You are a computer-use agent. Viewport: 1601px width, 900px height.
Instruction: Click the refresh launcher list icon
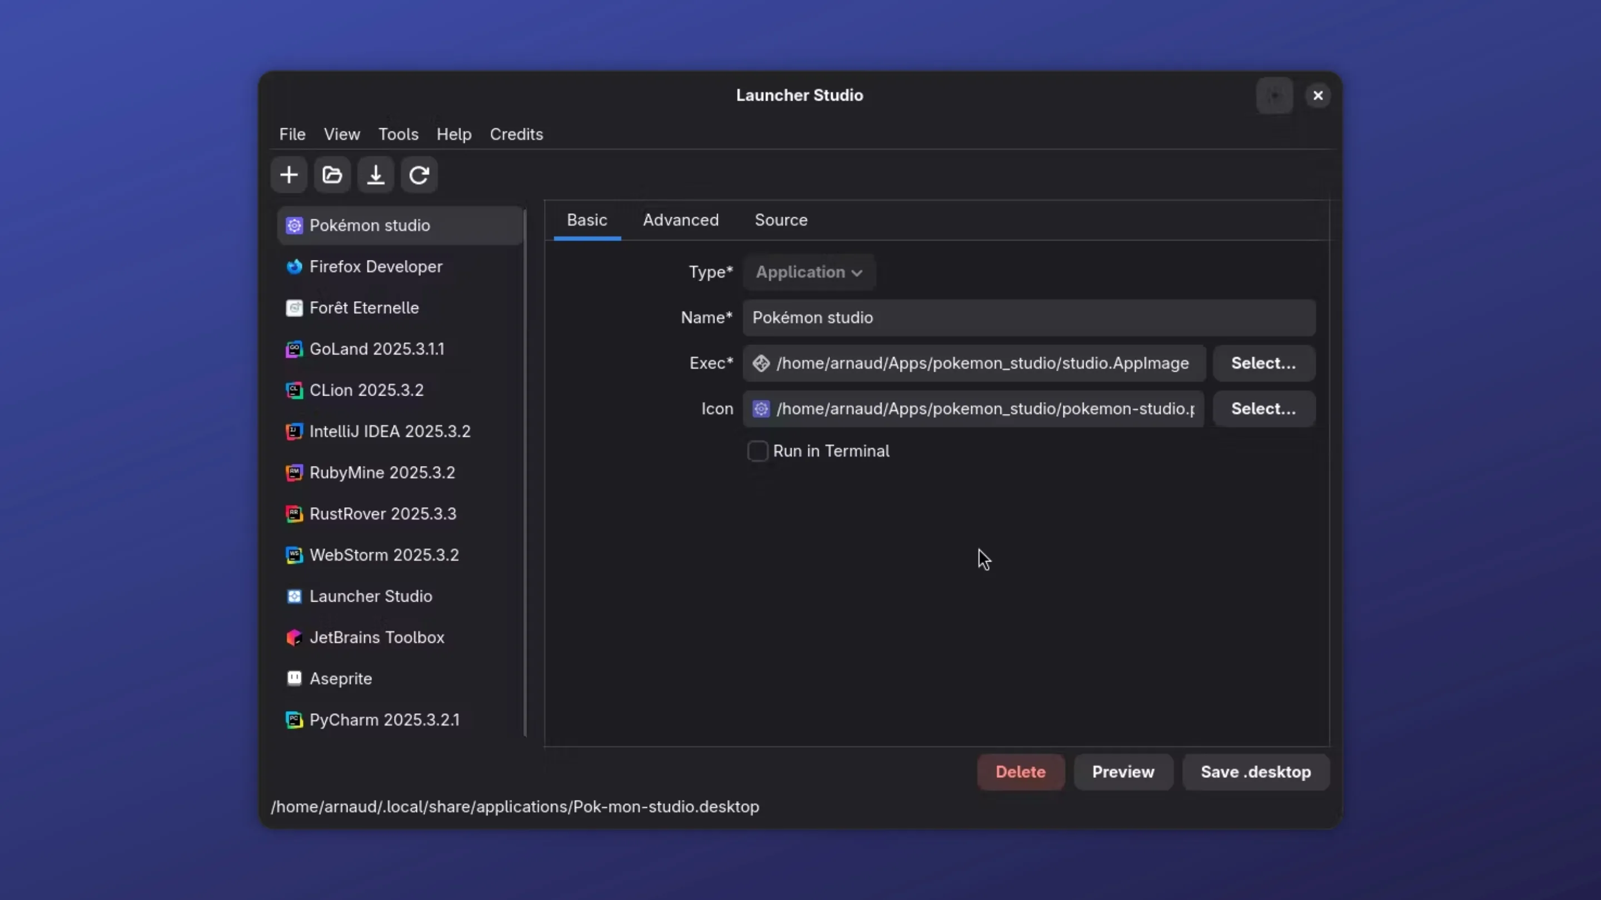419,175
